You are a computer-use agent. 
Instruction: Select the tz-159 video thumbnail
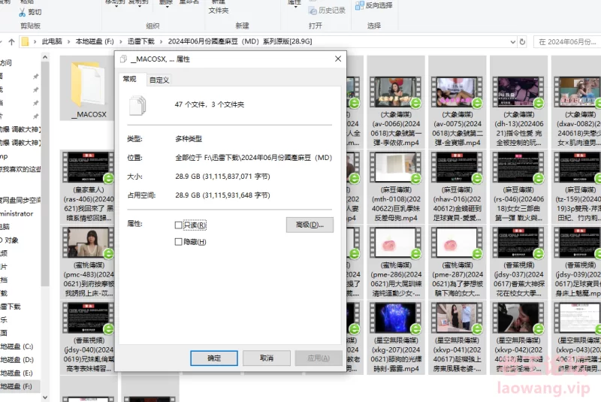[578, 167]
